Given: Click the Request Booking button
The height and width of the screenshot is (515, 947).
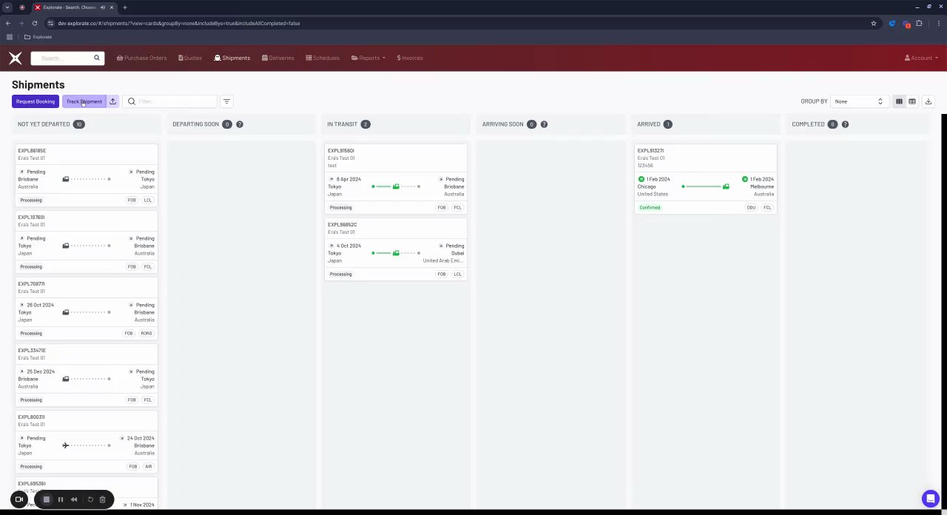Looking at the screenshot, I should pyautogui.click(x=36, y=101).
